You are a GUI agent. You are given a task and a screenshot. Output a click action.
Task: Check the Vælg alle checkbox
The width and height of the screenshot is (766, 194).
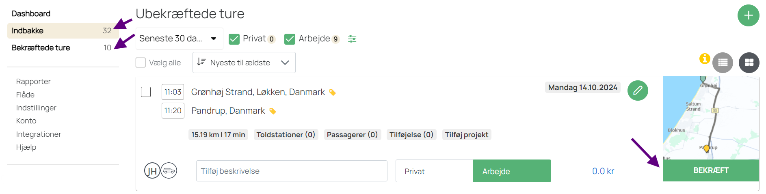[x=141, y=63]
